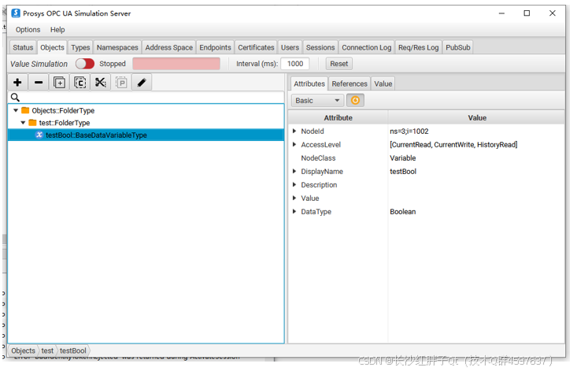Open the Options menu
573x371 pixels.
[x=28, y=30]
